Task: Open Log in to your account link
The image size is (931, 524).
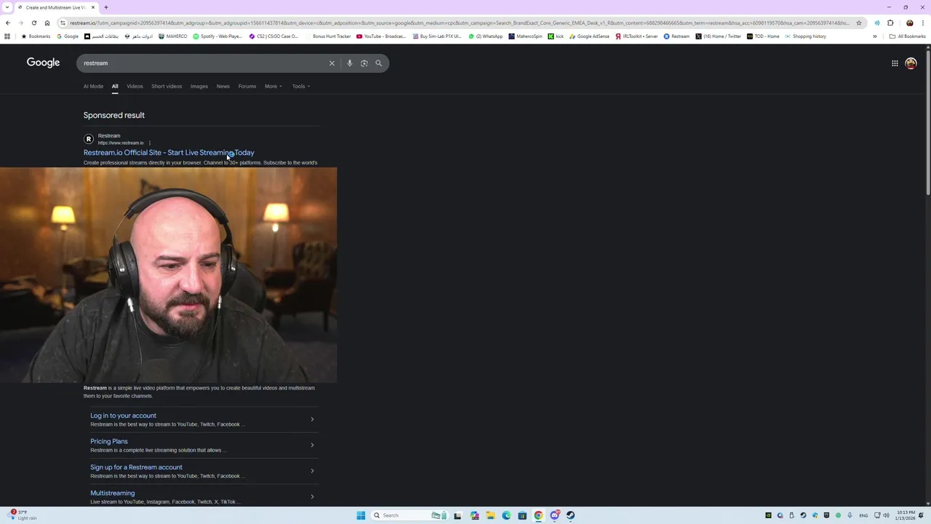Action: 123,416
